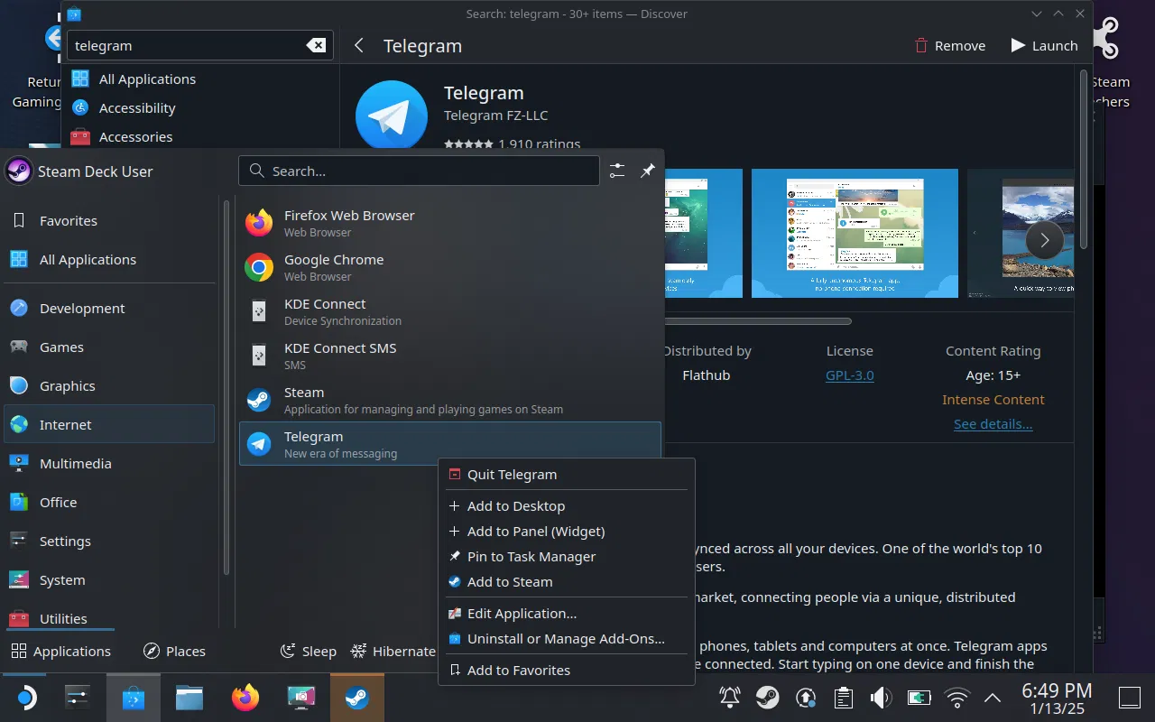Open the Steam app pinned on the taskbar
The image size is (1155, 722).
tap(357, 698)
